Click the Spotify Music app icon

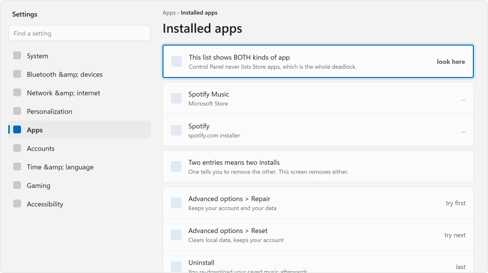click(176, 98)
